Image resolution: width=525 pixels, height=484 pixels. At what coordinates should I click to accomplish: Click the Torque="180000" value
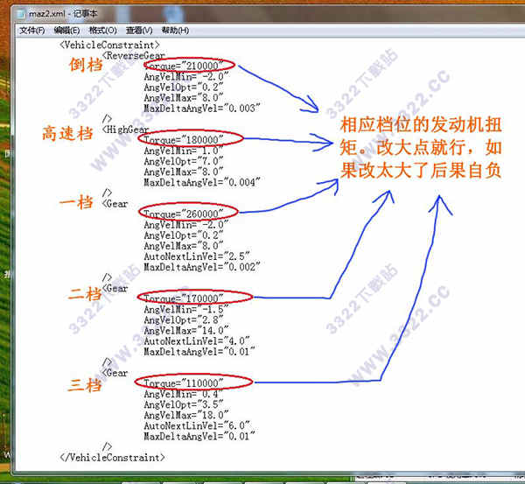pos(184,140)
